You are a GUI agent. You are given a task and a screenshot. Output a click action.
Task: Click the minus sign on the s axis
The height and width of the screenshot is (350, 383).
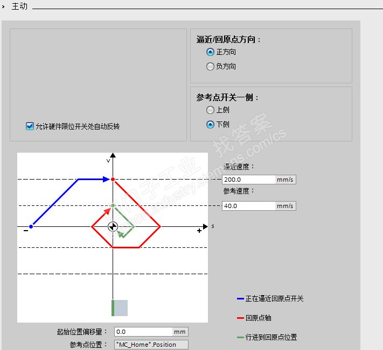[26, 231]
